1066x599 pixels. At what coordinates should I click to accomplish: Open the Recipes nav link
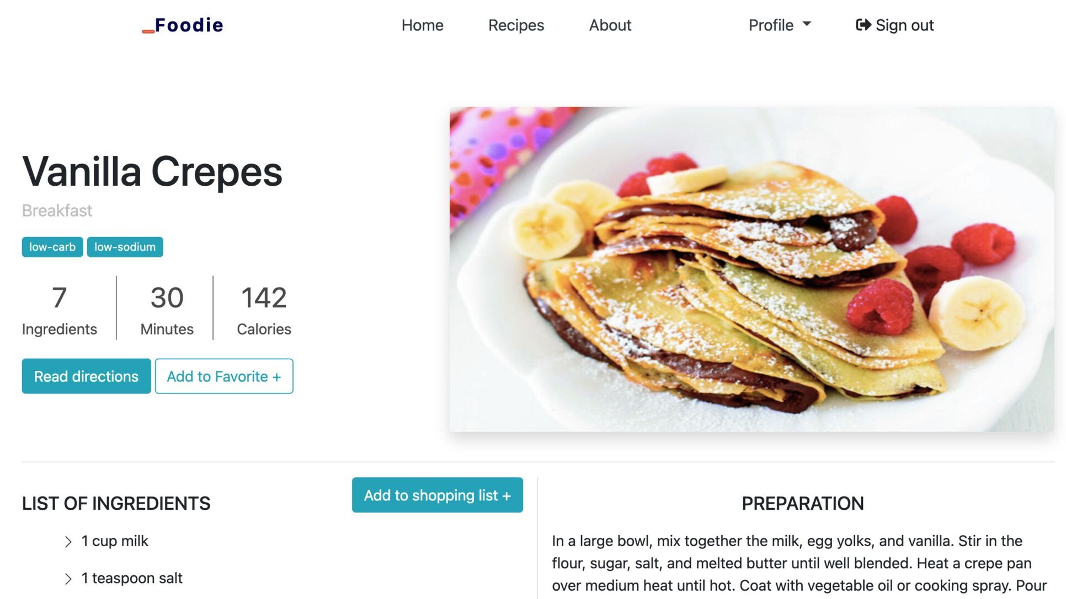(516, 25)
